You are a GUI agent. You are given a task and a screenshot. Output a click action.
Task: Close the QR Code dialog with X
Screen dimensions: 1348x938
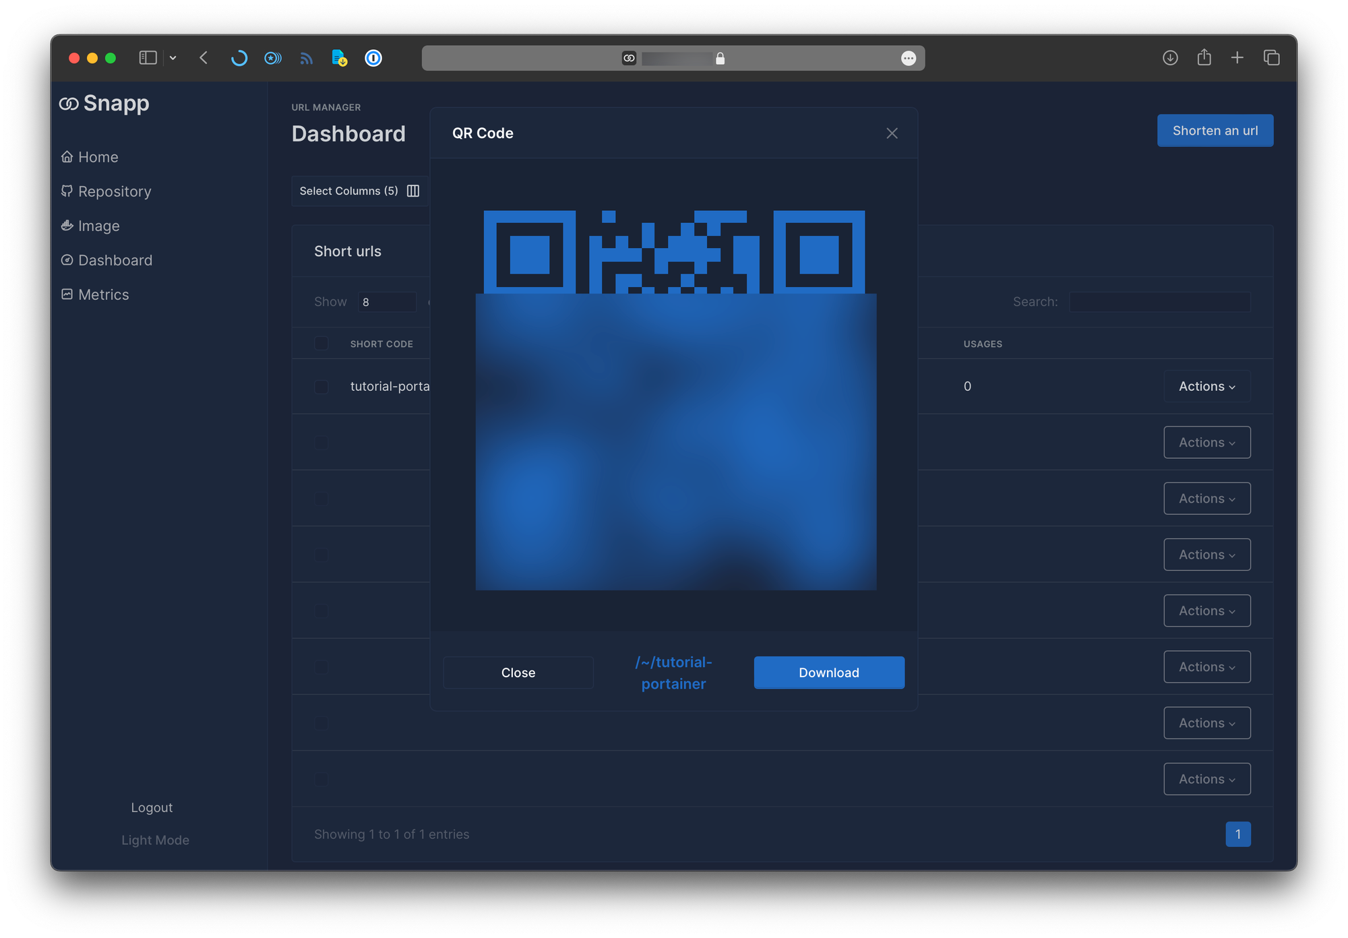[x=892, y=133]
